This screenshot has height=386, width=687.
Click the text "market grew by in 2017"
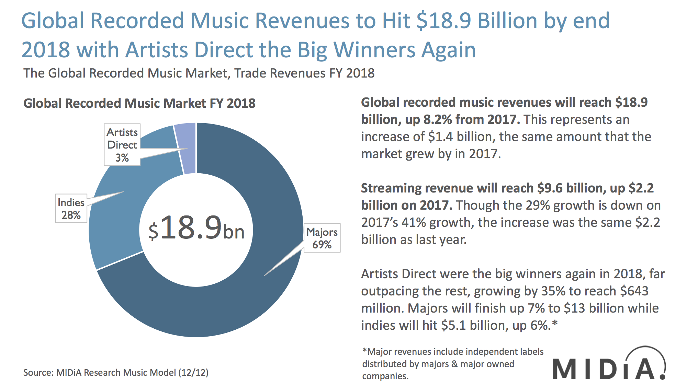pos(431,154)
